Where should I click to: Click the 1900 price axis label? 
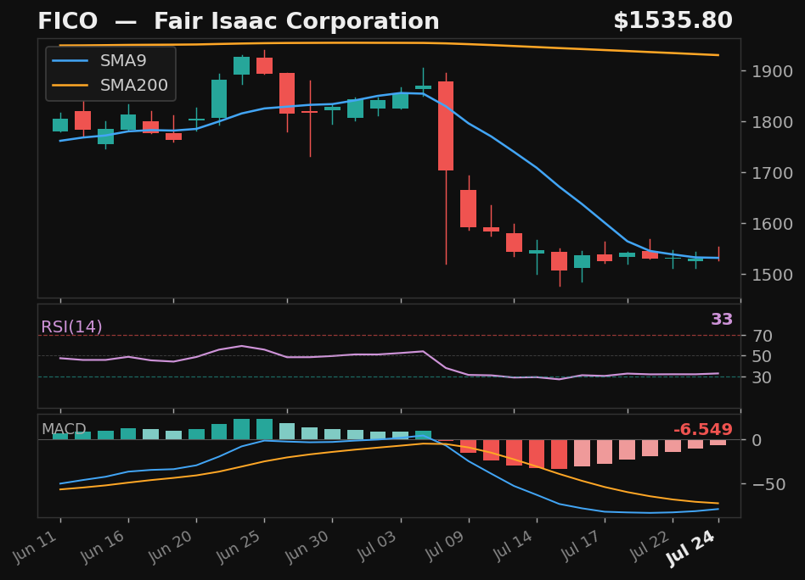(x=772, y=71)
